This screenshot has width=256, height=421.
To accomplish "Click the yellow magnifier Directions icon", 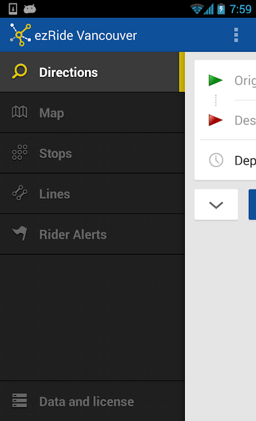I will tap(20, 72).
